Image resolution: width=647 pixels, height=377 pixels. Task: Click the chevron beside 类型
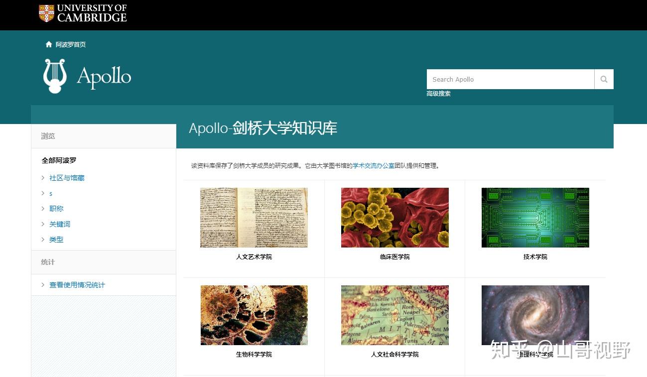(43, 240)
